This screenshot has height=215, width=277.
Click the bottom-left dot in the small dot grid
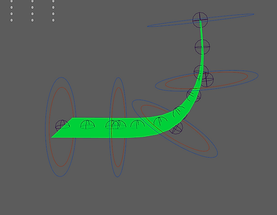12,20
